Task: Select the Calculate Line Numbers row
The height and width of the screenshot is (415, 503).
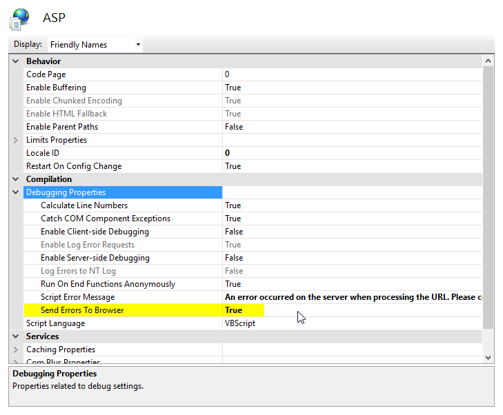Action: pos(83,205)
